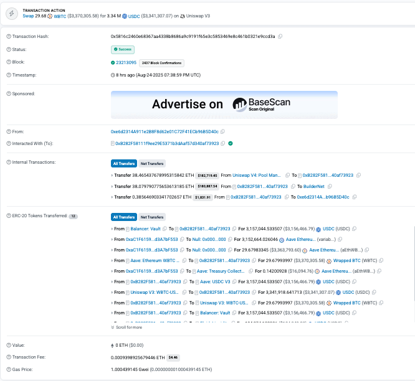The width and height of the screenshot is (415, 381).
Task: Open the Aave: Treasury Collect... link
Action: pos(221,271)
